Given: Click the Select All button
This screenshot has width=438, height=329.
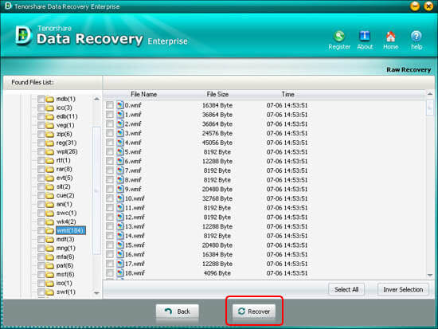Looking at the screenshot, I should 346,289.
